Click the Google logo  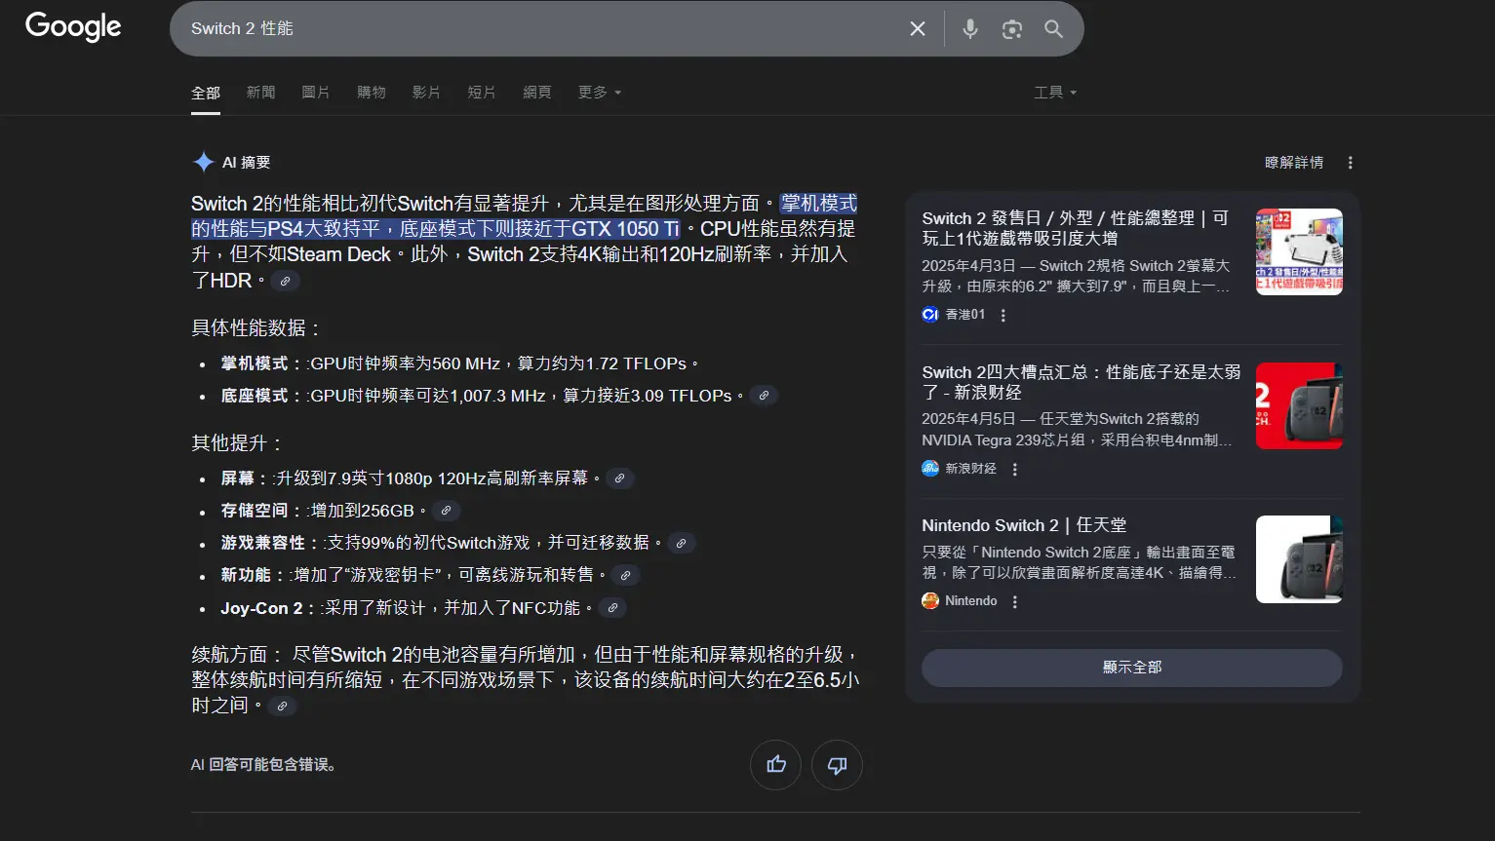click(72, 27)
